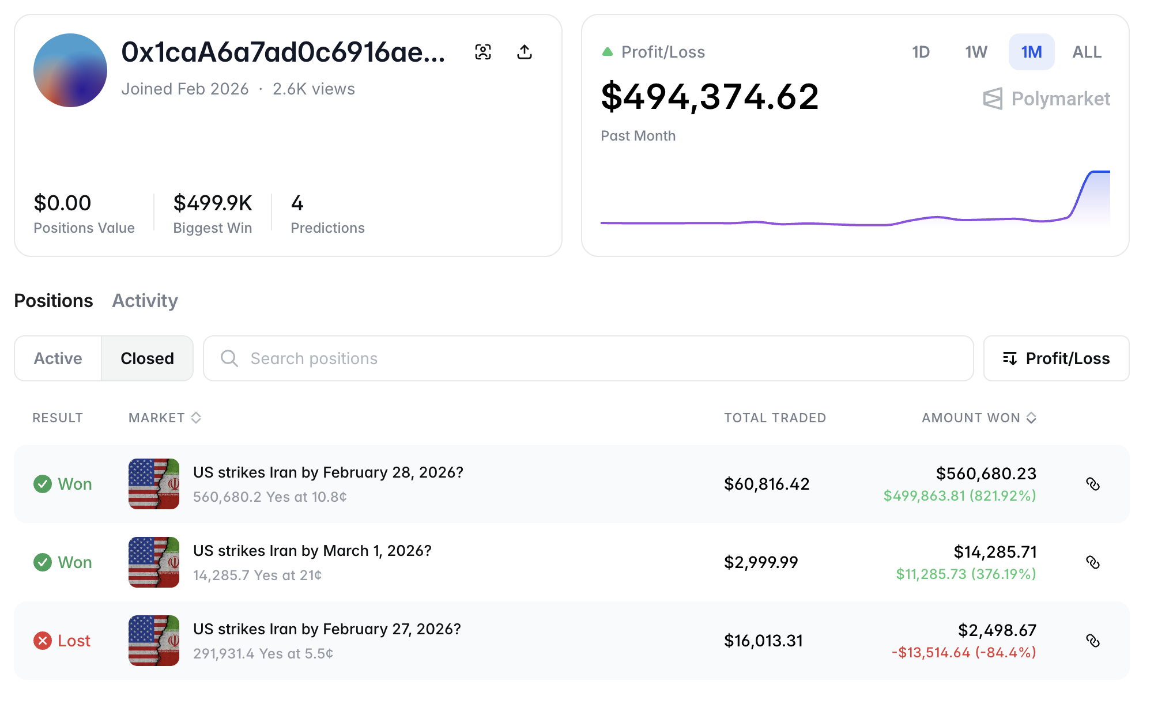
Task: Switch to Active positions filter
Action: pos(58,358)
